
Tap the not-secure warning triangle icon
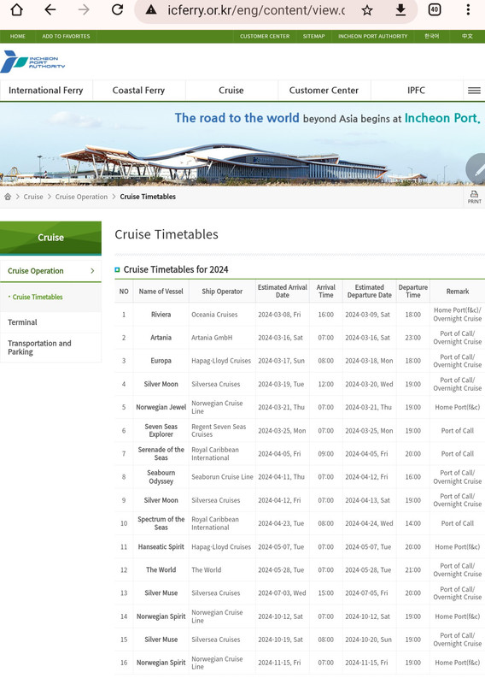point(151,10)
